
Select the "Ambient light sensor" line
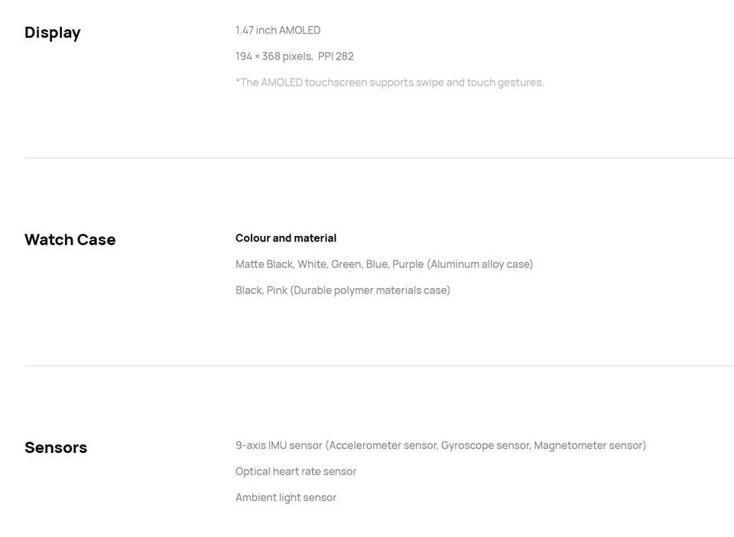(286, 497)
